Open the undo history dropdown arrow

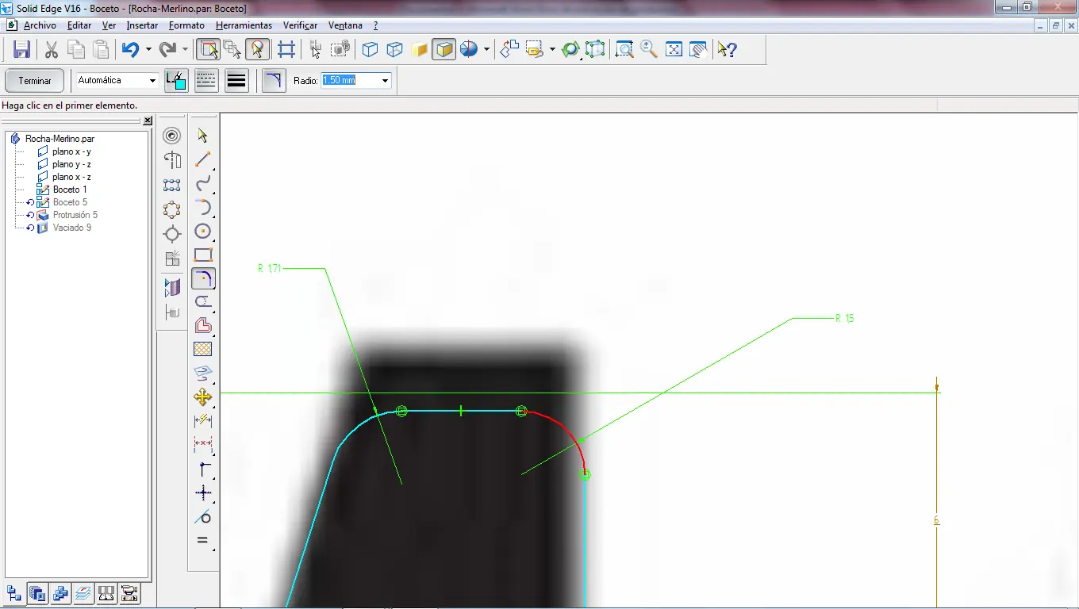click(148, 50)
